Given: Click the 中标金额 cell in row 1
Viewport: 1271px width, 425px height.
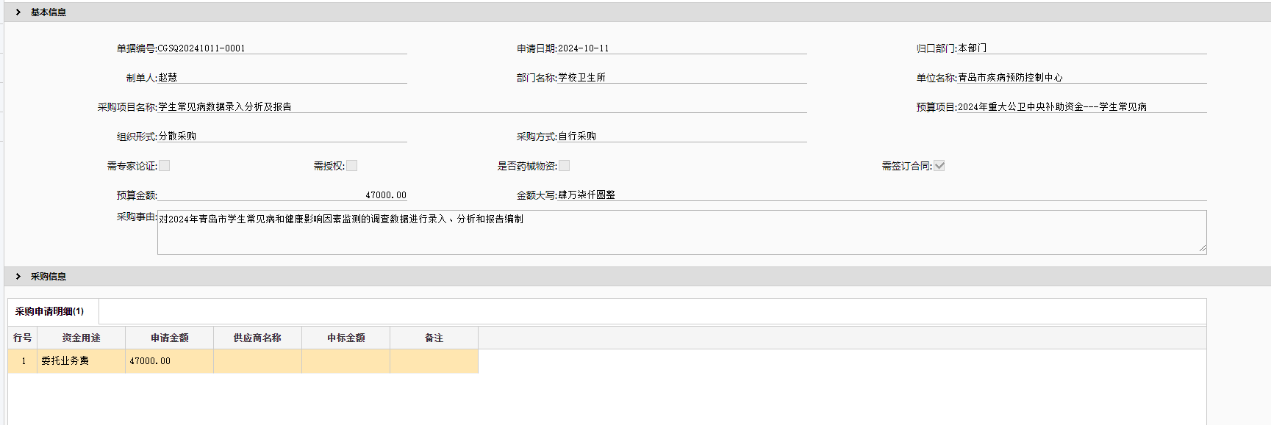Looking at the screenshot, I should (346, 361).
